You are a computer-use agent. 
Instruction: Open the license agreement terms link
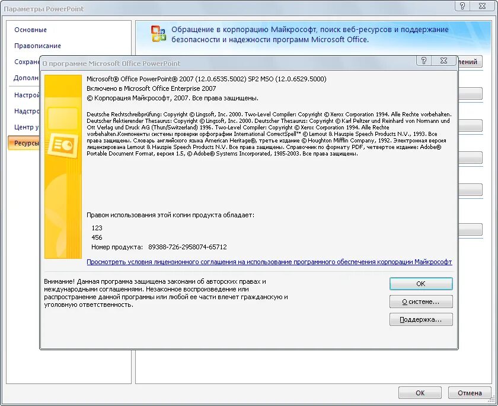coord(269,262)
